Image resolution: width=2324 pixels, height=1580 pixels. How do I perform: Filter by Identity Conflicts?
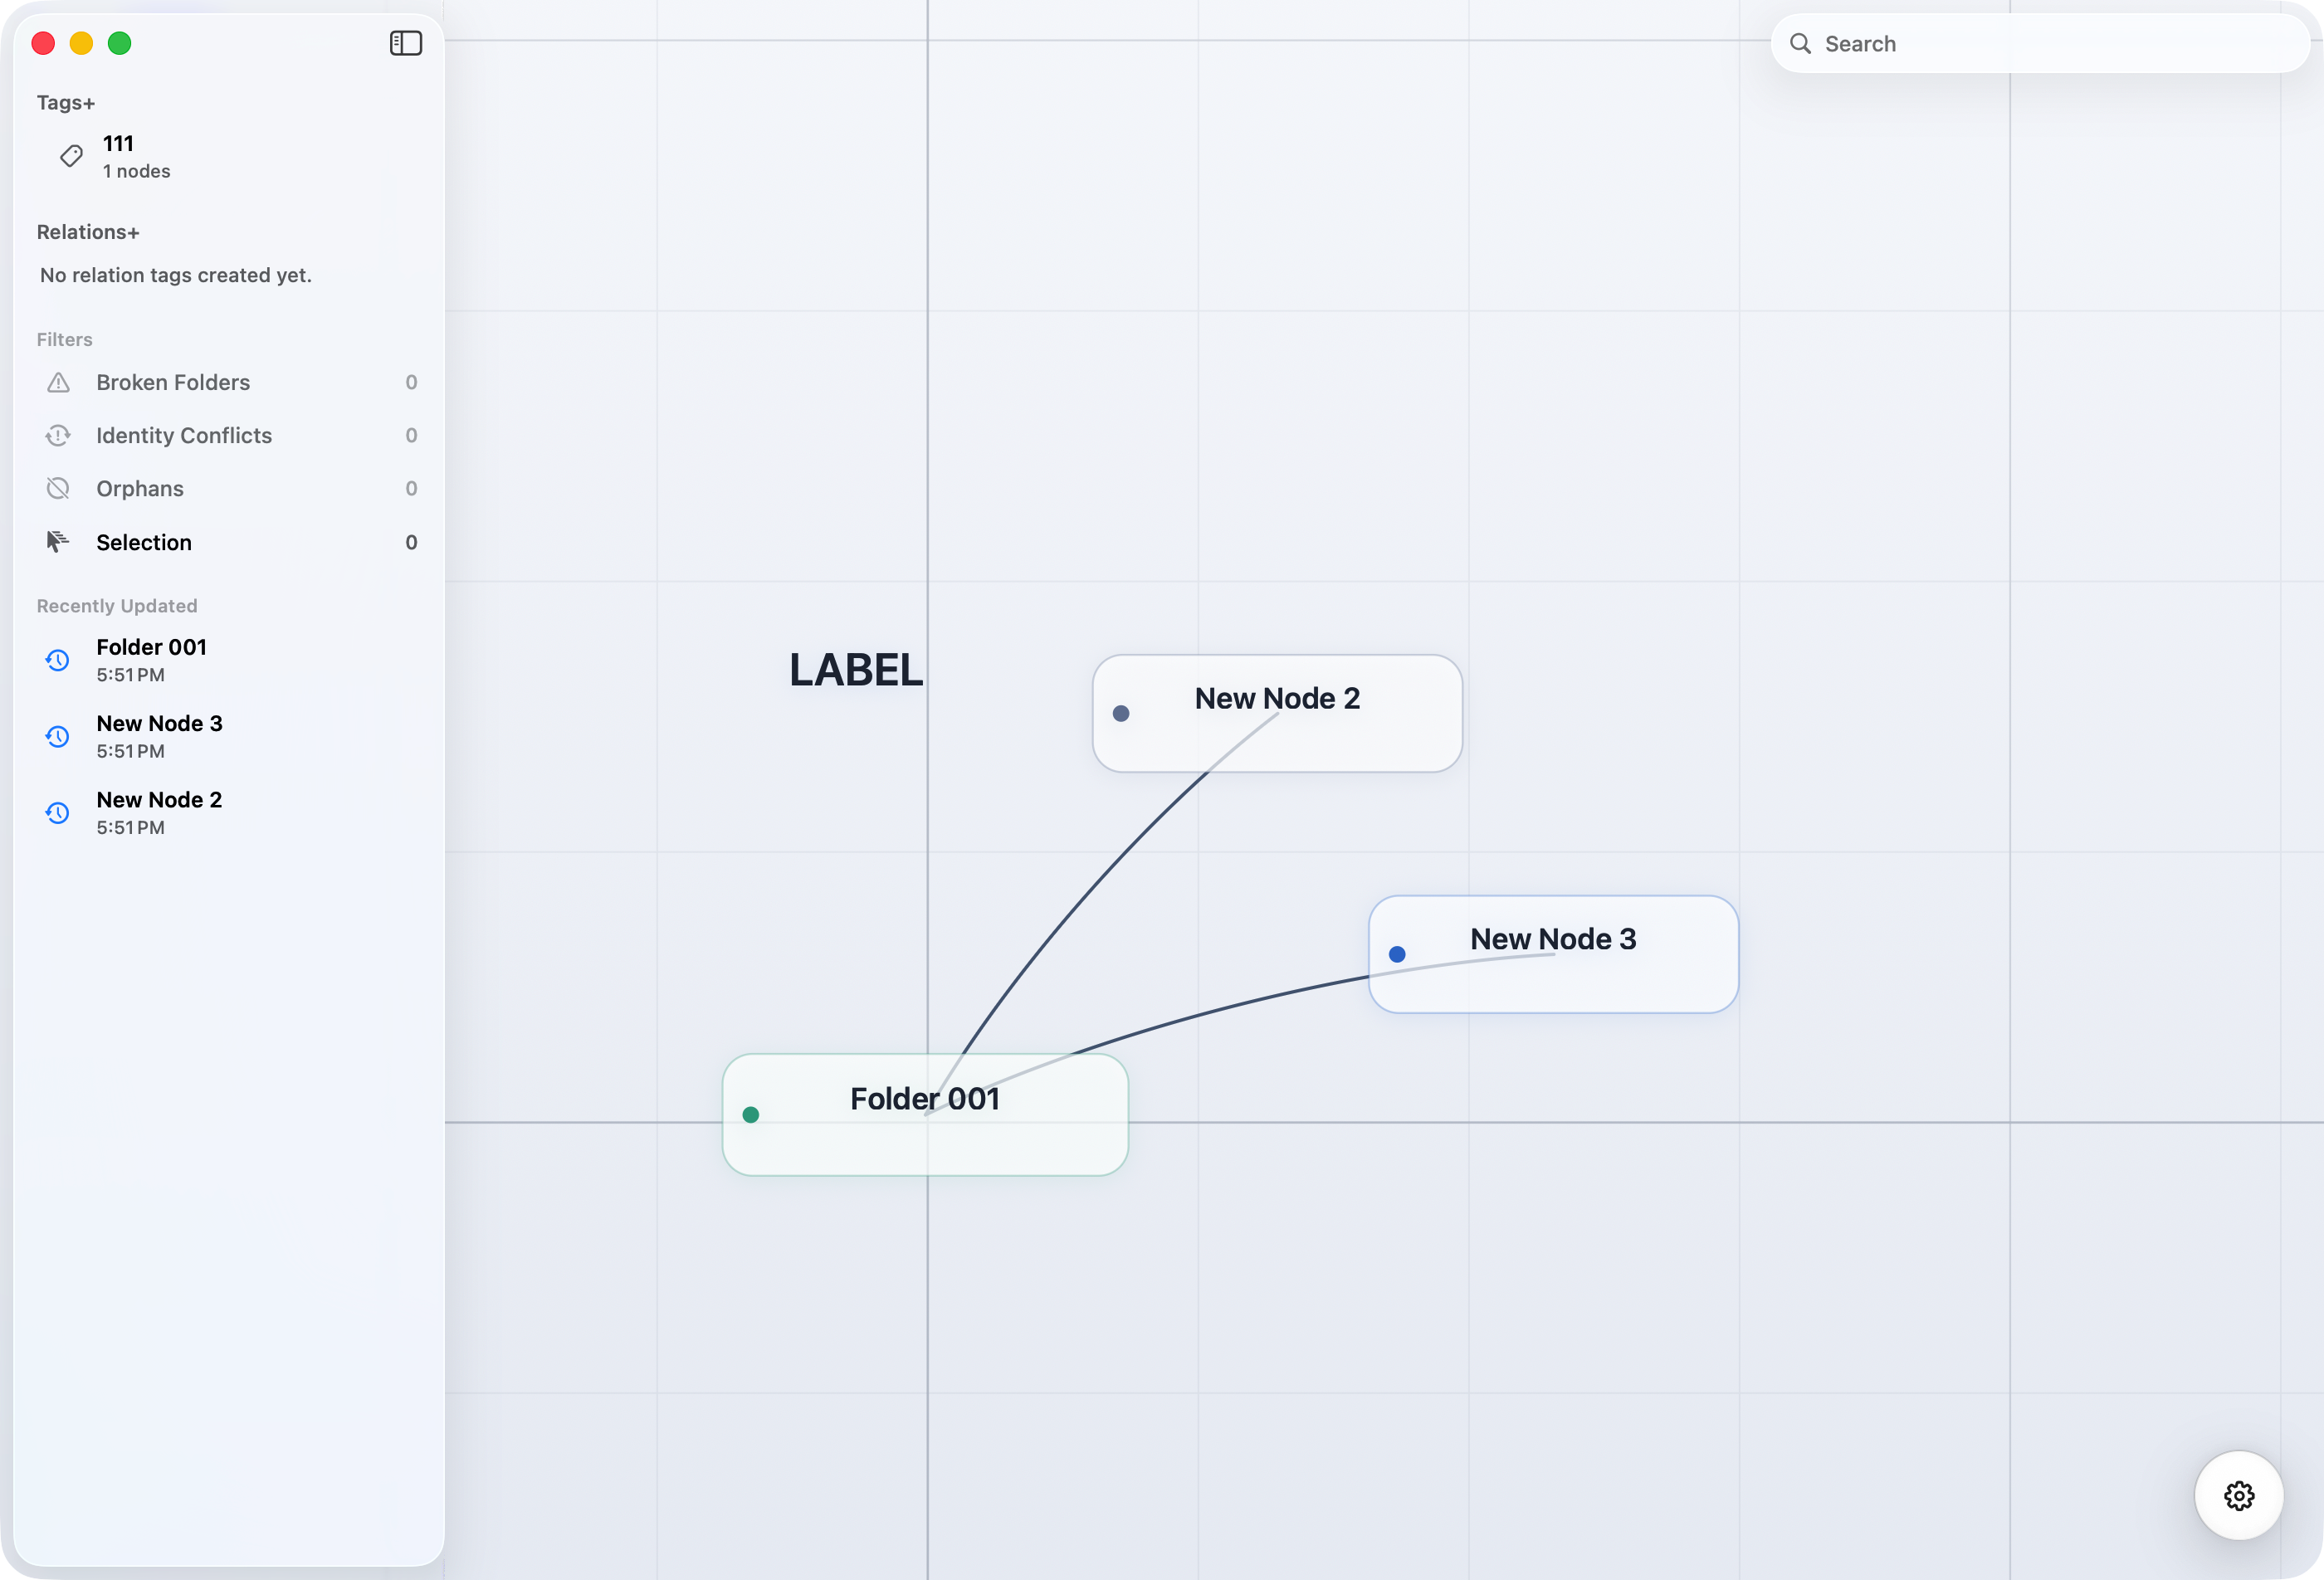click(x=184, y=435)
